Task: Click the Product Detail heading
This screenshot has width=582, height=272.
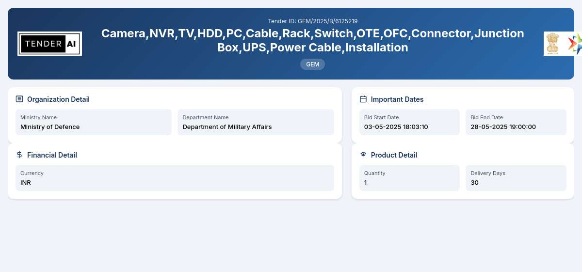Action: [x=394, y=155]
